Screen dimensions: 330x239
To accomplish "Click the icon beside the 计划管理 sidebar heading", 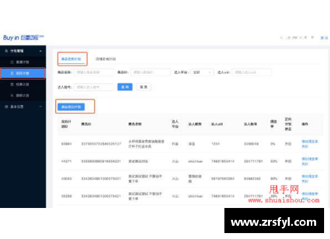I will click(7, 51).
